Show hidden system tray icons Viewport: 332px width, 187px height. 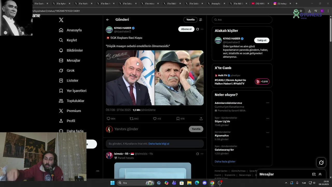click(x=286, y=183)
